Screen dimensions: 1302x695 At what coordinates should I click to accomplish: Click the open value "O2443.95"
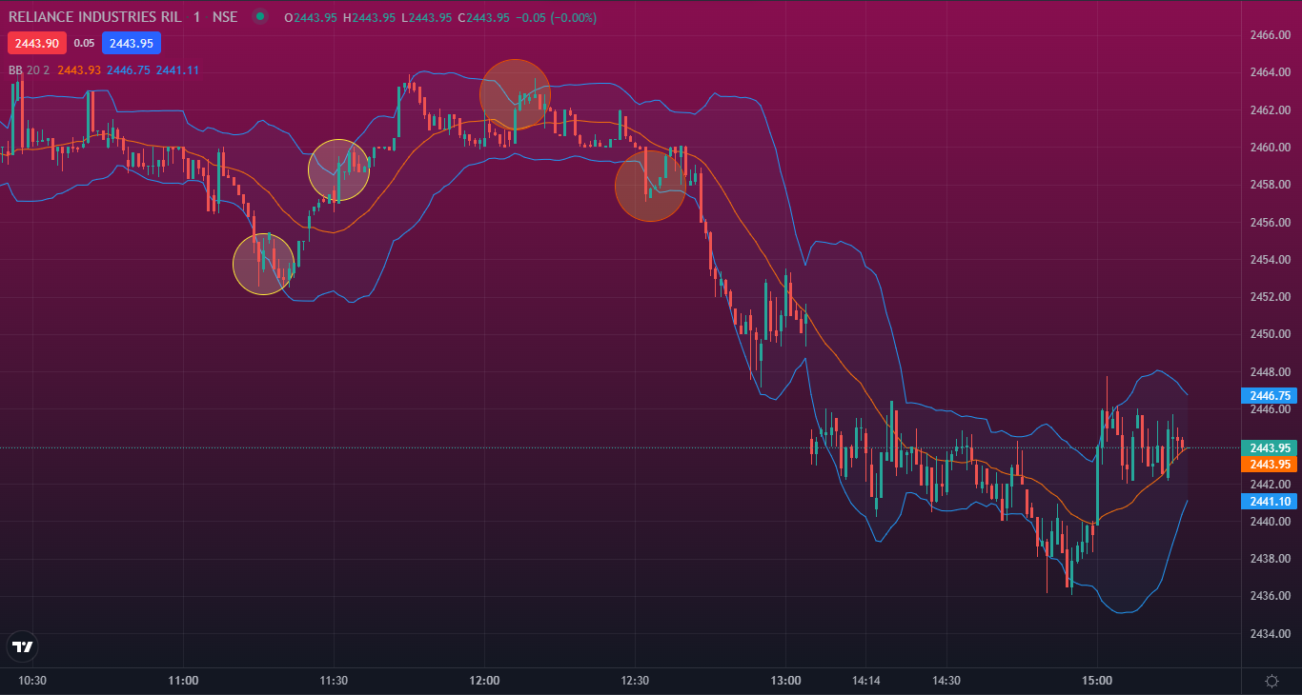click(310, 17)
